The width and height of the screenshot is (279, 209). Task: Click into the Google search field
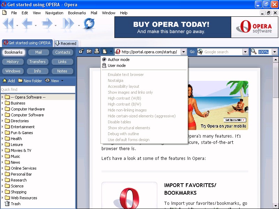(223, 52)
